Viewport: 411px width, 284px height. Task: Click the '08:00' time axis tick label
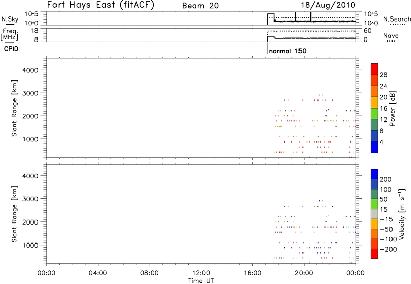150,273
